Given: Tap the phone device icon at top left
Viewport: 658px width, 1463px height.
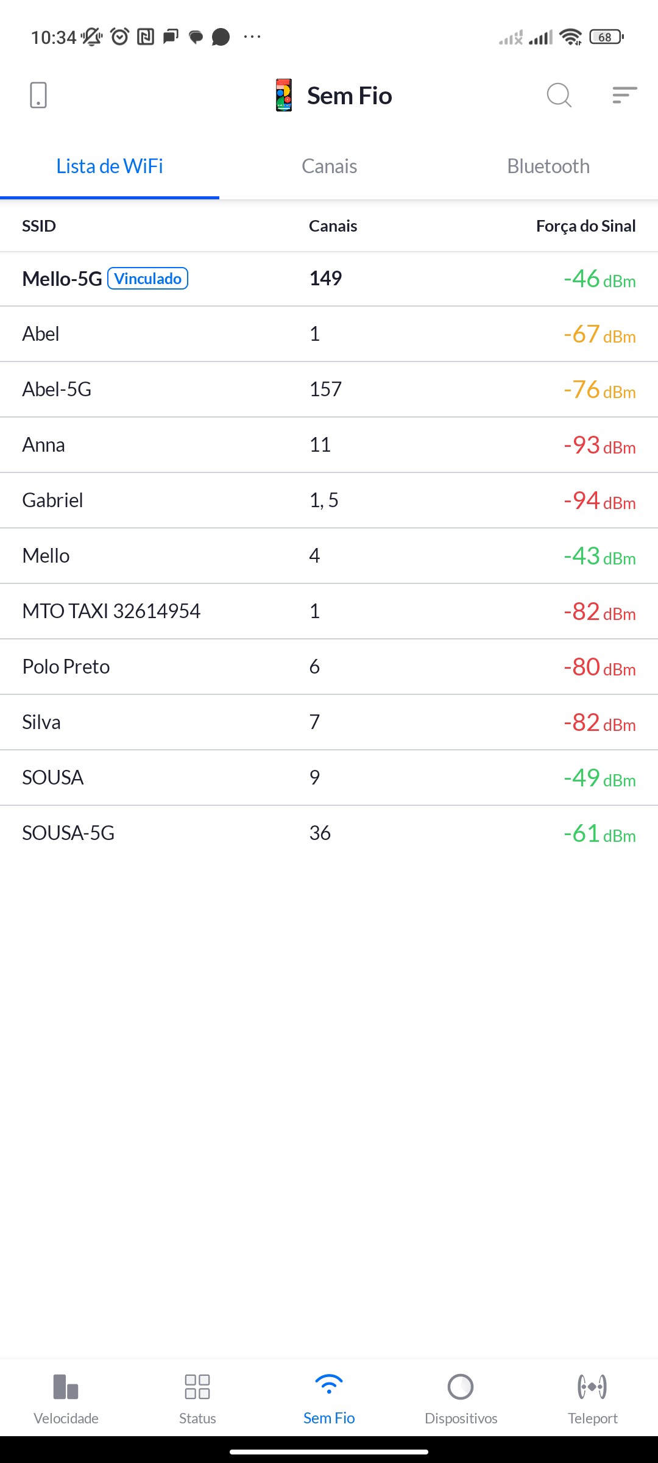Looking at the screenshot, I should tap(38, 95).
